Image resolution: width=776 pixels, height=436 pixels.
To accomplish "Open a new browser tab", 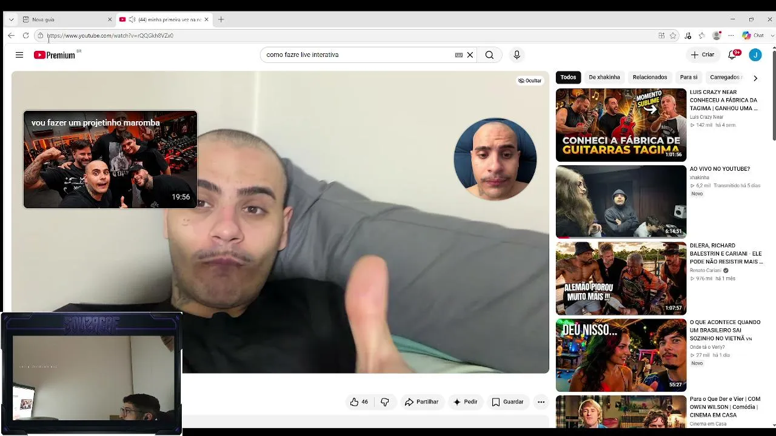I will (x=221, y=19).
